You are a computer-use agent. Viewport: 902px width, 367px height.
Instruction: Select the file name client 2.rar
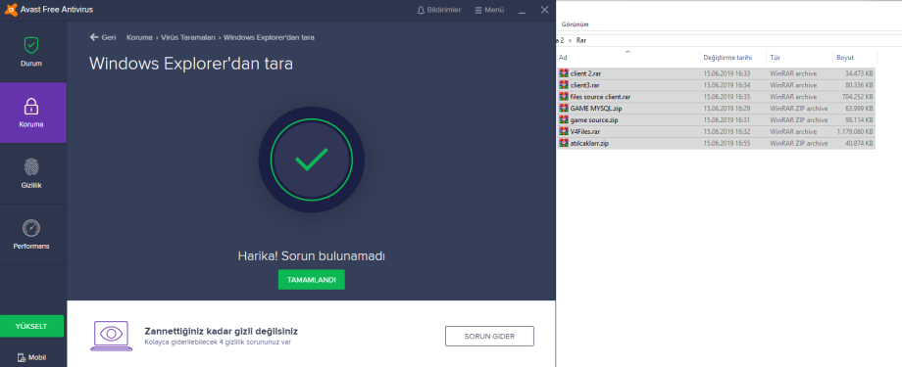(585, 73)
